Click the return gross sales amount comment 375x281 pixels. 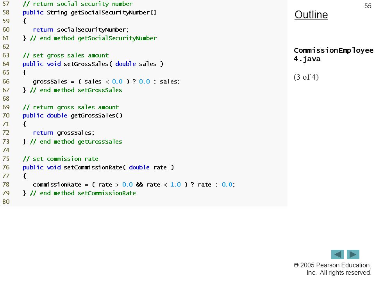coord(71,107)
